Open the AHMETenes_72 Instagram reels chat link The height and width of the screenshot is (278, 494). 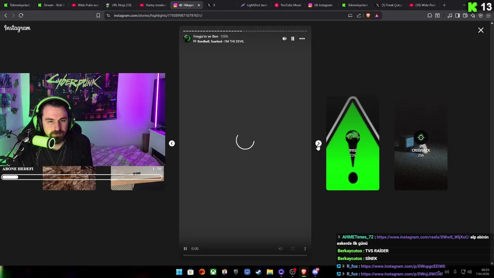pos(423,237)
